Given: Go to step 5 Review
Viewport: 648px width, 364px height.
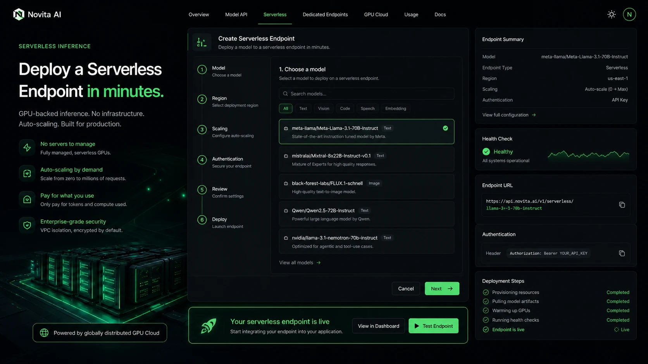Looking at the screenshot, I should coord(221,192).
